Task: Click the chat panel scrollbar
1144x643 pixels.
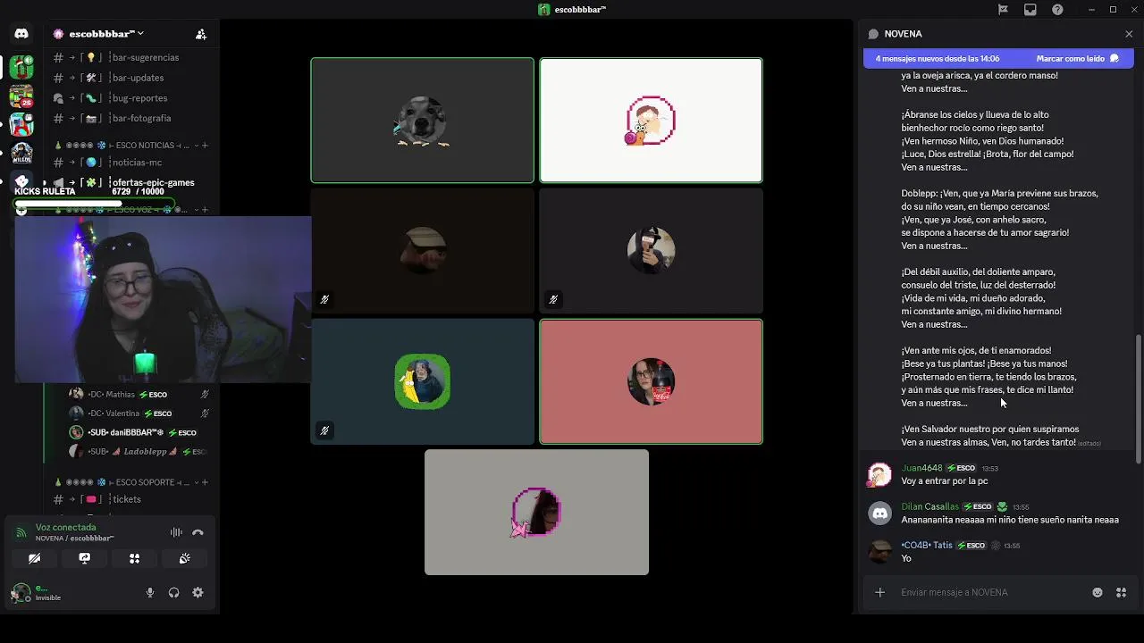Action: (x=1138, y=399)
